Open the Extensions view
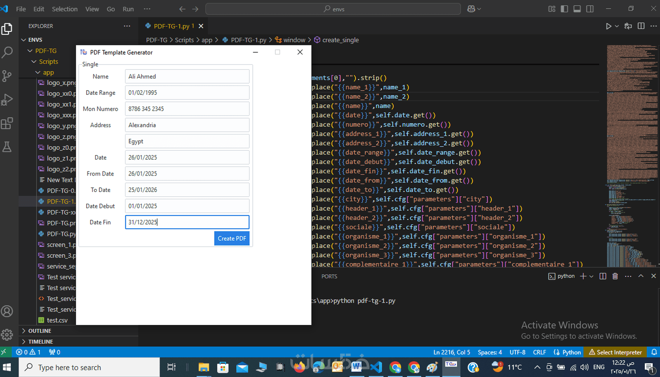Viewport: 660px width, 377px height. [x=7, y=124]
